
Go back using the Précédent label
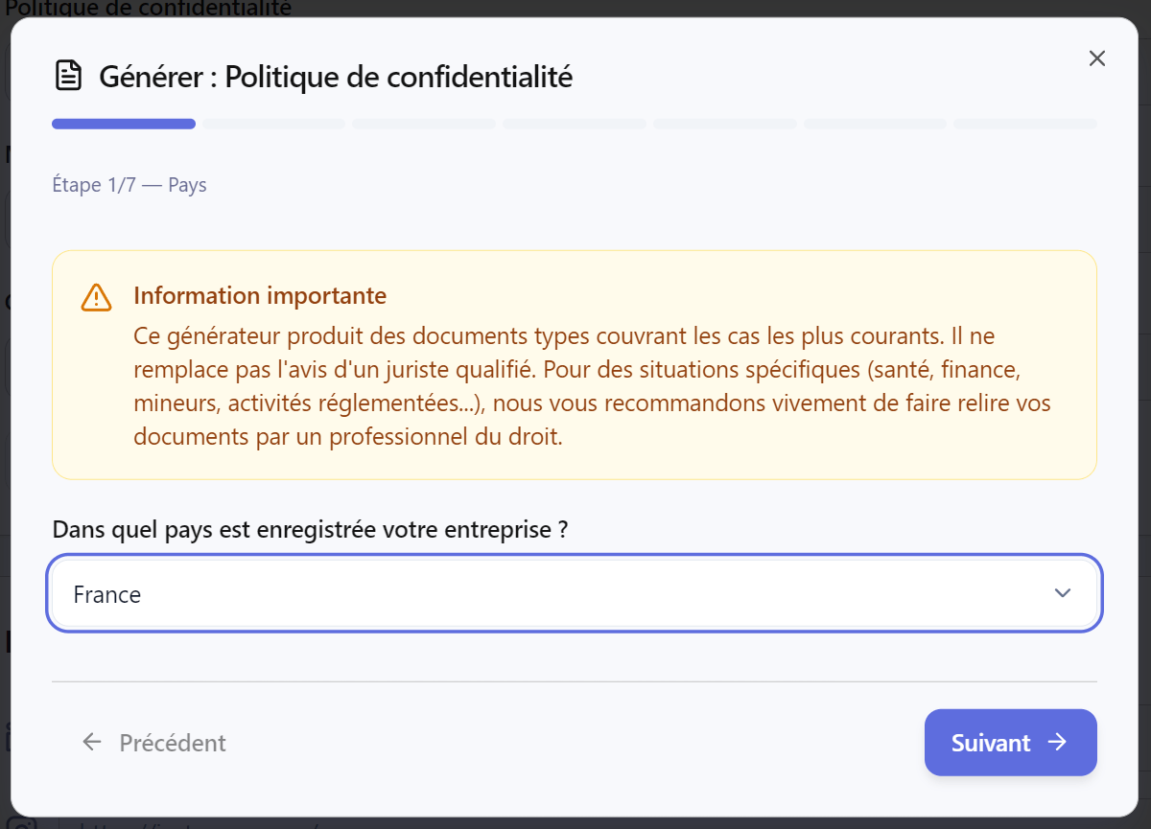tap(173, 743)
